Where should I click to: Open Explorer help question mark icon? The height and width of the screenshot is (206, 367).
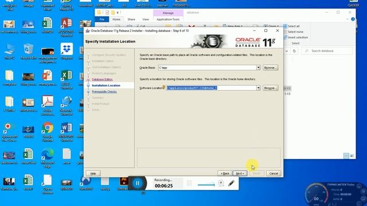point(353,19)
